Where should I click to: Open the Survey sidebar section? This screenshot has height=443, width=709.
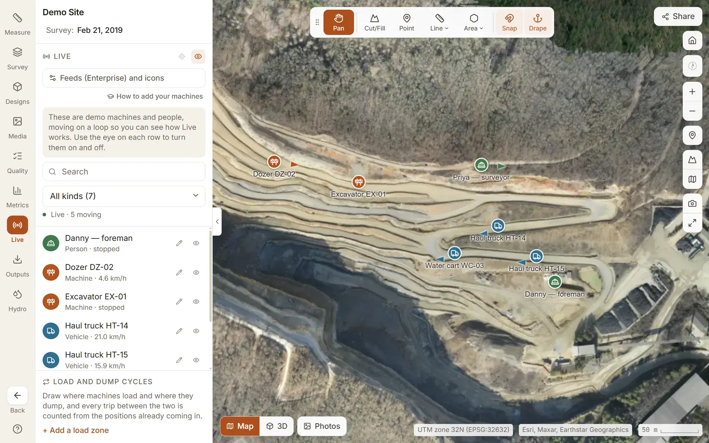pyautogui.click(x=17, y=59)
